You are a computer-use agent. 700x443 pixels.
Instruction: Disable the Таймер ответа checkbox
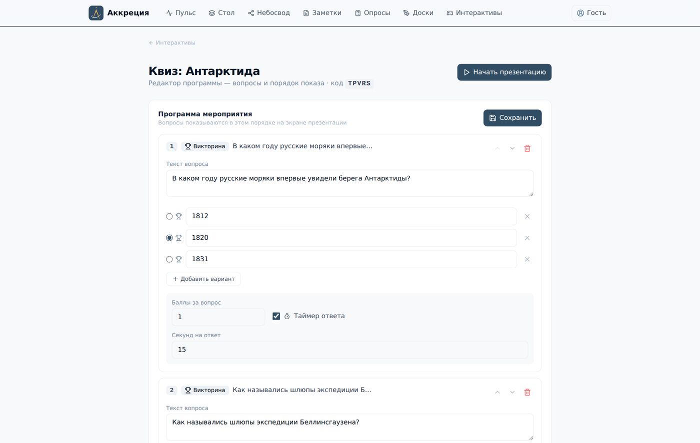coord(276,316)
